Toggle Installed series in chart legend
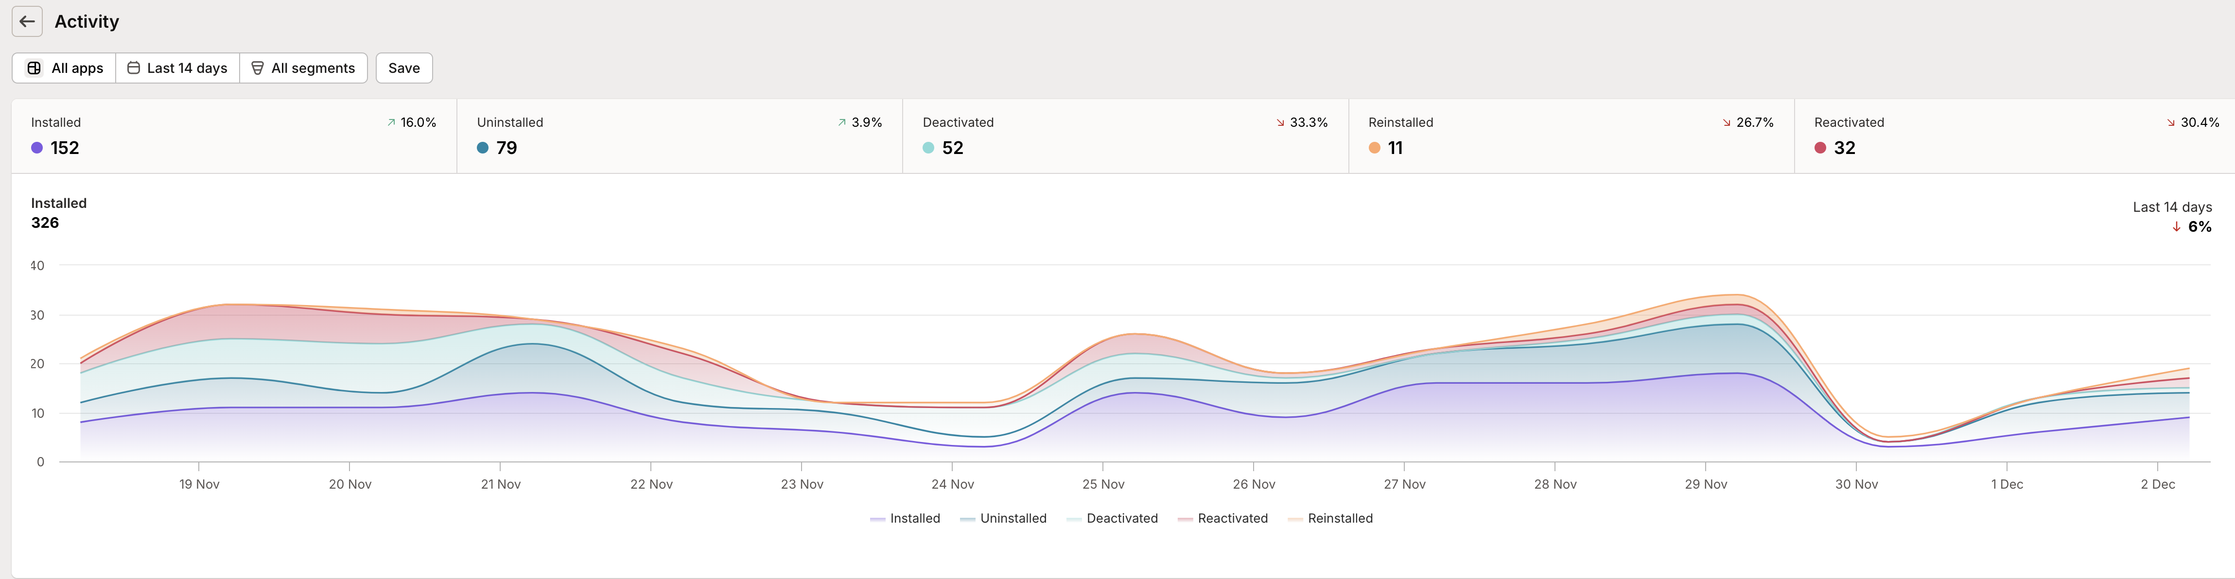Image resolution: width=2235 pixels, height=579 pixels. [905, 518]
